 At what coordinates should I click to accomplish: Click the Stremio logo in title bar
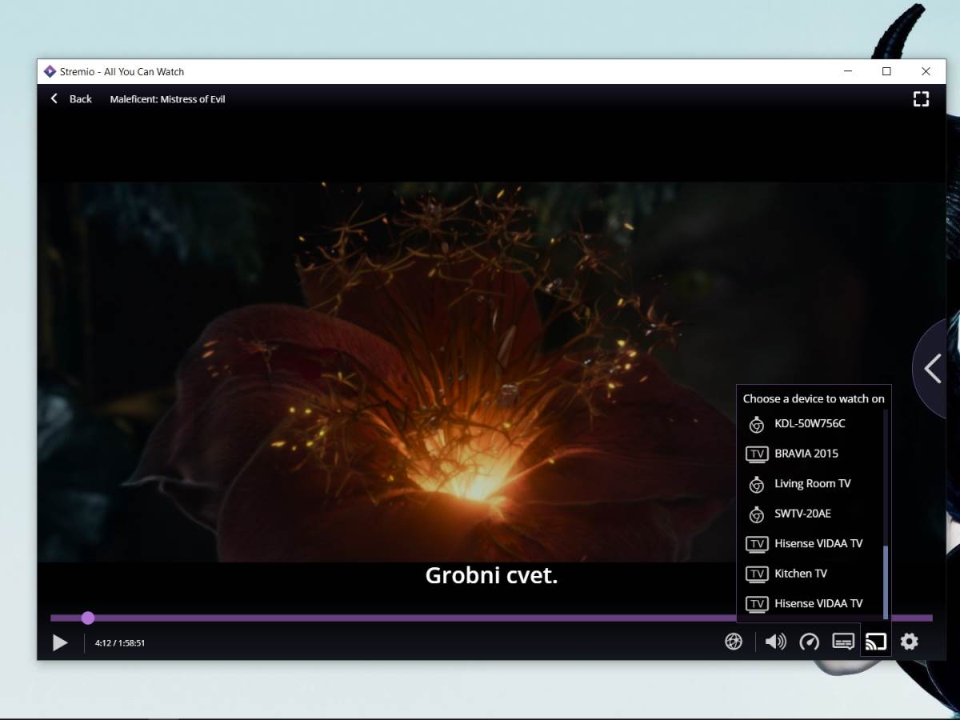click(50, 72)
